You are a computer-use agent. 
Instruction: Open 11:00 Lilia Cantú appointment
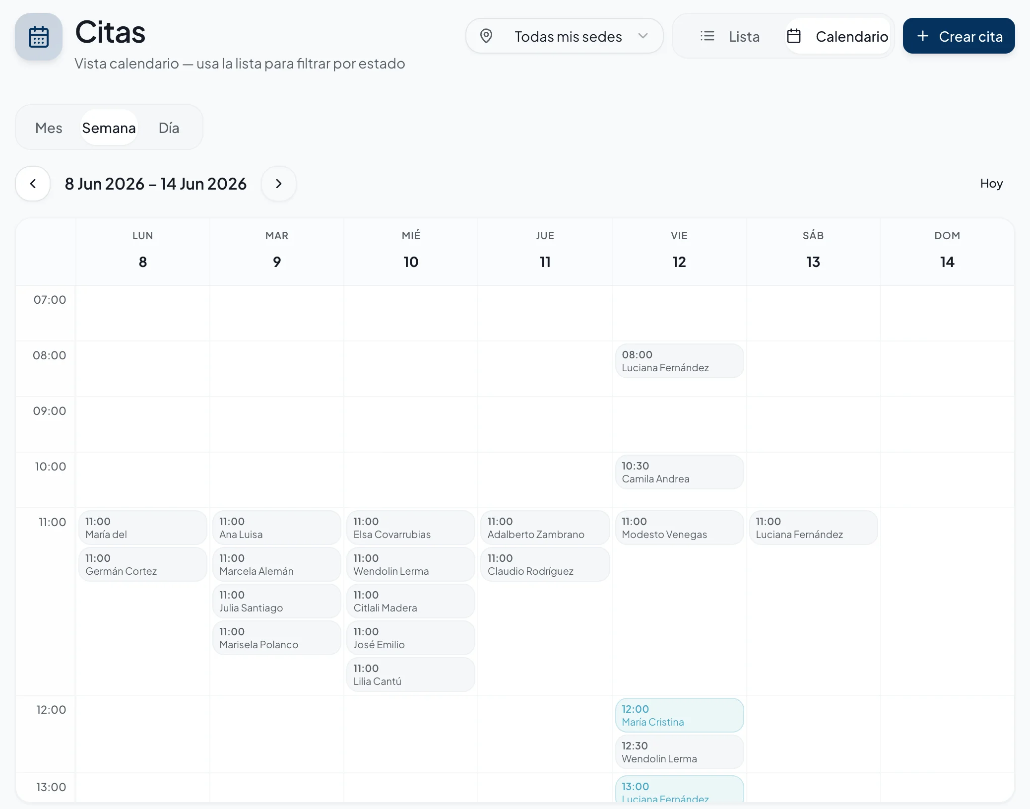[x=411, y=675]
